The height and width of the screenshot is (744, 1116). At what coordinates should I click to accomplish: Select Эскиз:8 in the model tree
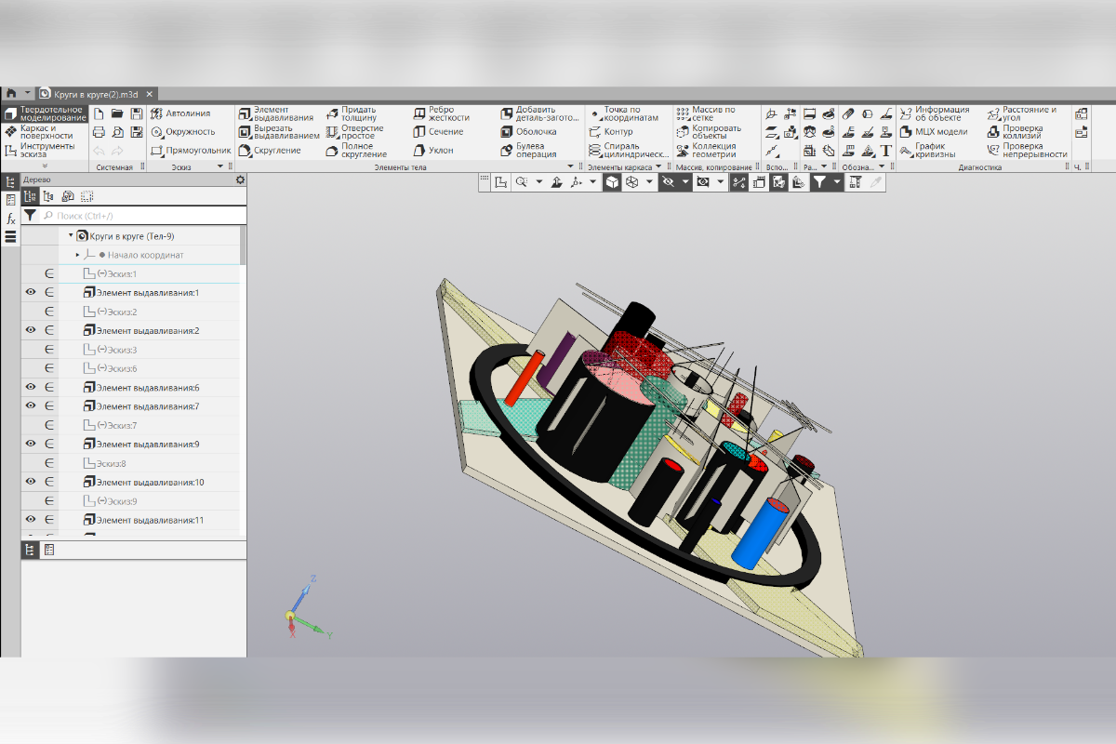pos(110,463)
